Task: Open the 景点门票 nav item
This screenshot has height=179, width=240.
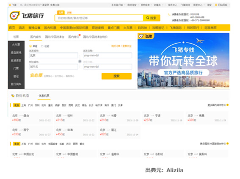Action: click(x=113, y=28)
